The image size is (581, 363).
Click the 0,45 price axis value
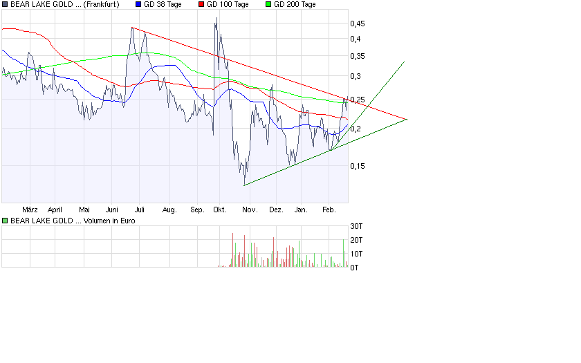[358, 24]
